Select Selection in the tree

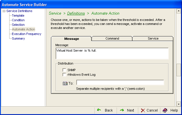pos(18,25)
